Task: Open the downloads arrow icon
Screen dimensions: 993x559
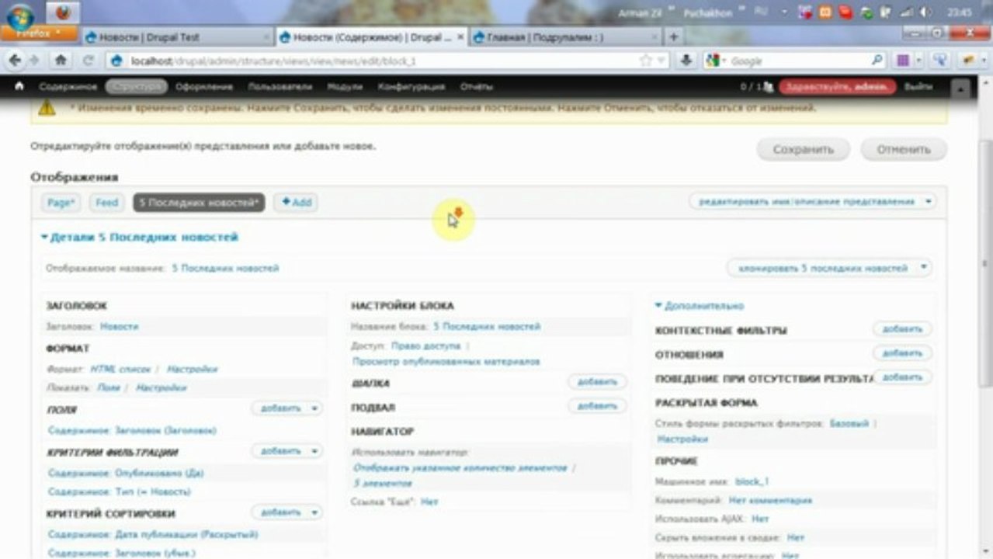Action: 686,60
